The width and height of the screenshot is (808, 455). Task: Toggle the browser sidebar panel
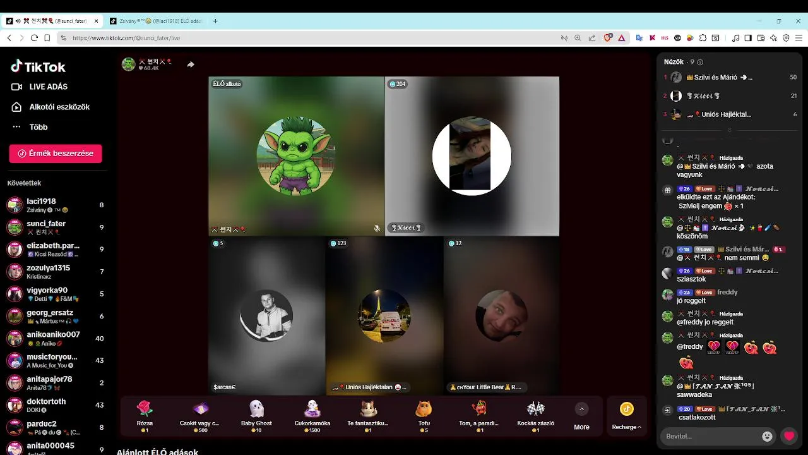(x=748, y=38)
